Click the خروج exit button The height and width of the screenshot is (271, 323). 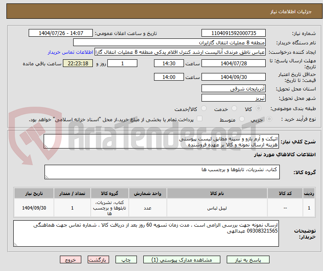click(71, 260)
